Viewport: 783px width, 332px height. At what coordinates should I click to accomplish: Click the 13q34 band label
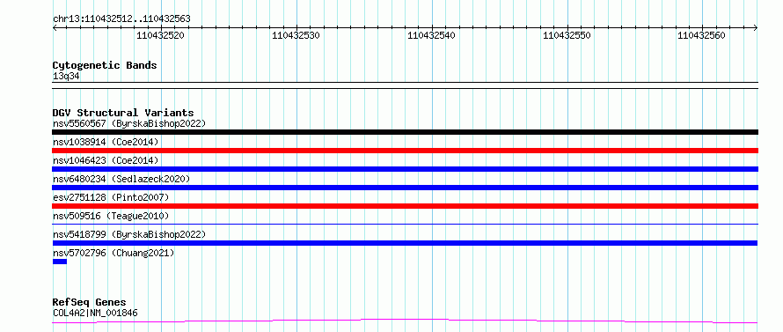point(66,77)
